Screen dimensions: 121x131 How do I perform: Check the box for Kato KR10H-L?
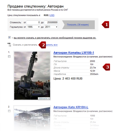tap(9, 111)
